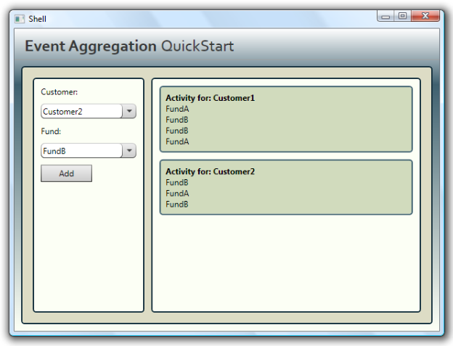This screenshot has width=453, height=346.
Task: Click the Event Aggregation QuickStart title
Action: coord(129,46)
